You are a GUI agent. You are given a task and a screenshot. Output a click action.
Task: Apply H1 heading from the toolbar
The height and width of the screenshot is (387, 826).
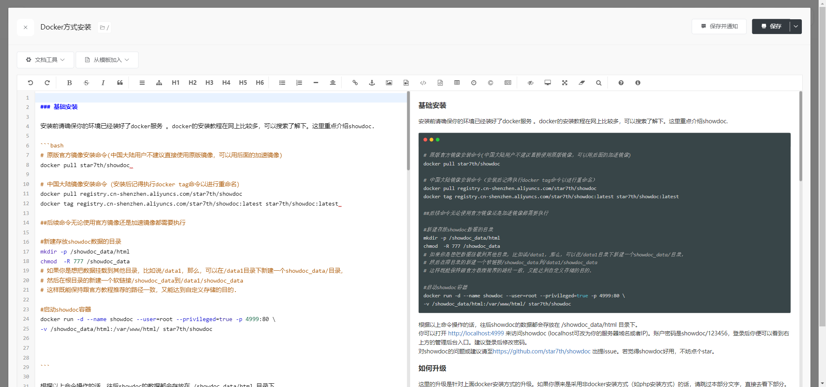(x=175, y=83)
